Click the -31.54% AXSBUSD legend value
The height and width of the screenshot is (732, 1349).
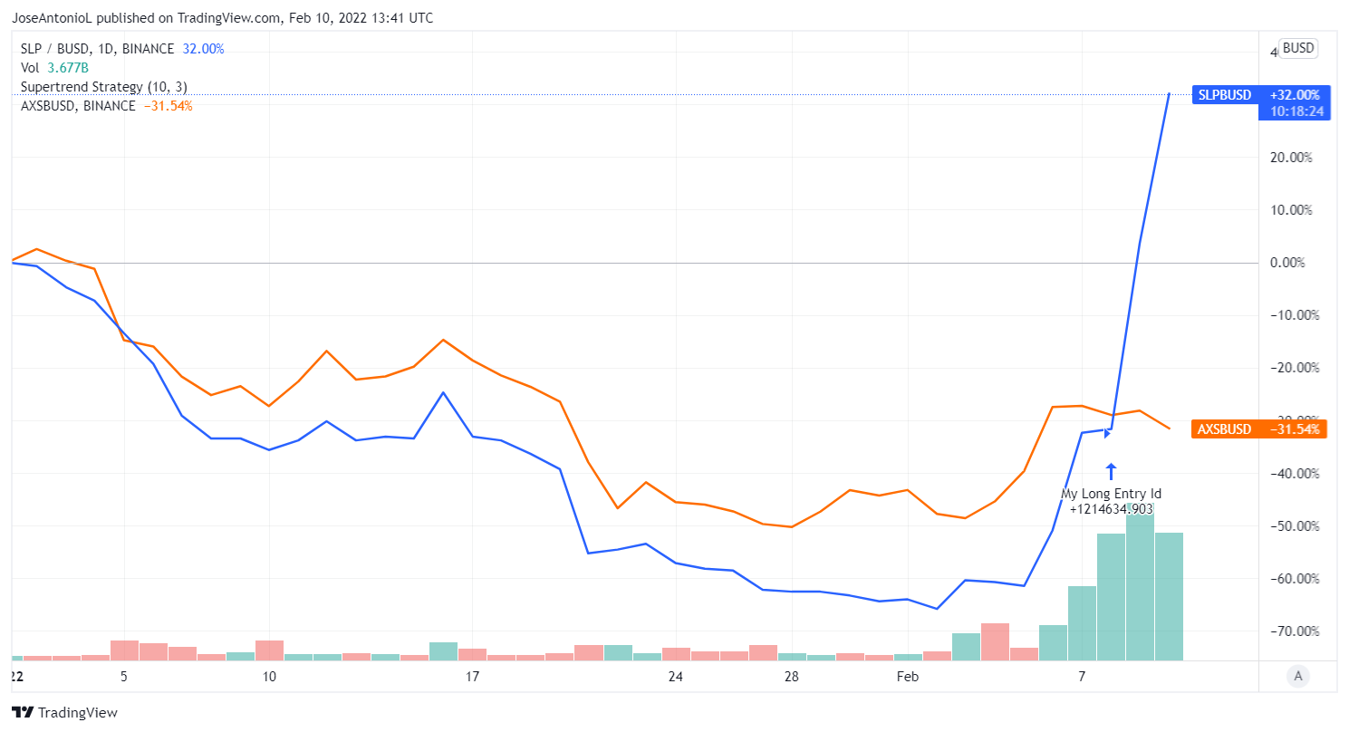[168, 106]
